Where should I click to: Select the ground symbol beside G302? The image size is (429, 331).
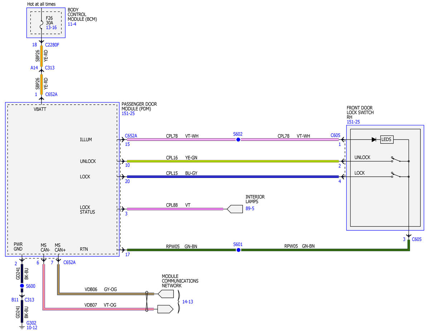coord(22,327)
